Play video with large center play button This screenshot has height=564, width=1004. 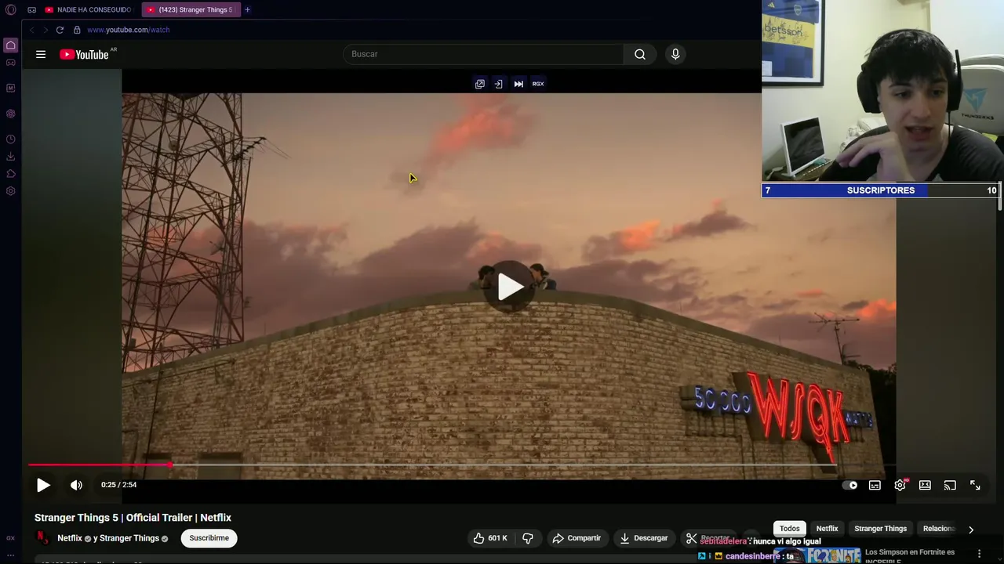511,287
